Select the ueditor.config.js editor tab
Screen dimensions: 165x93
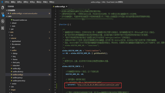tap(60, 7)
